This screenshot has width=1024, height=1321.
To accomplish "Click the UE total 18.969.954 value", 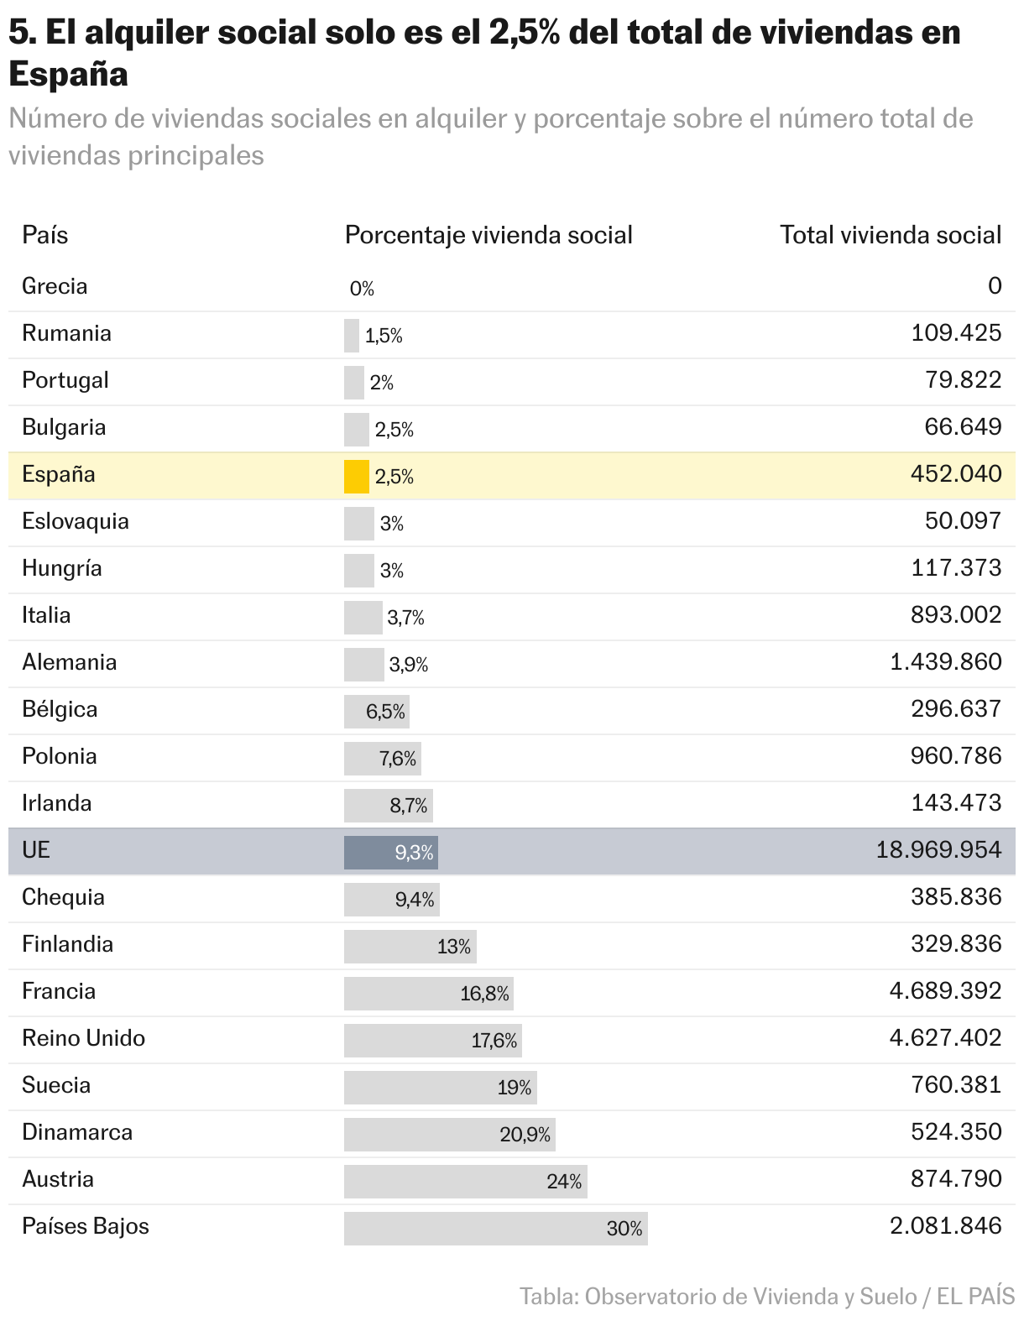I will pos(938,850).
